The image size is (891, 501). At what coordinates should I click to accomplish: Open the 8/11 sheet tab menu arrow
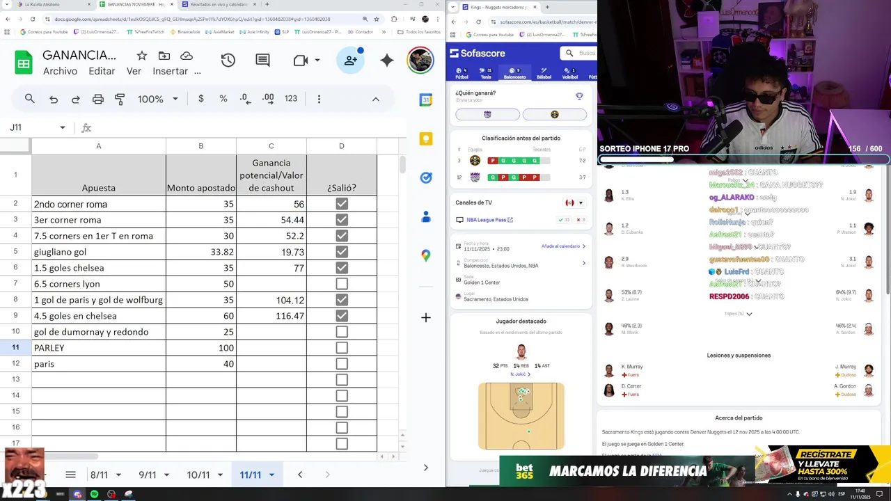(118, 475)
